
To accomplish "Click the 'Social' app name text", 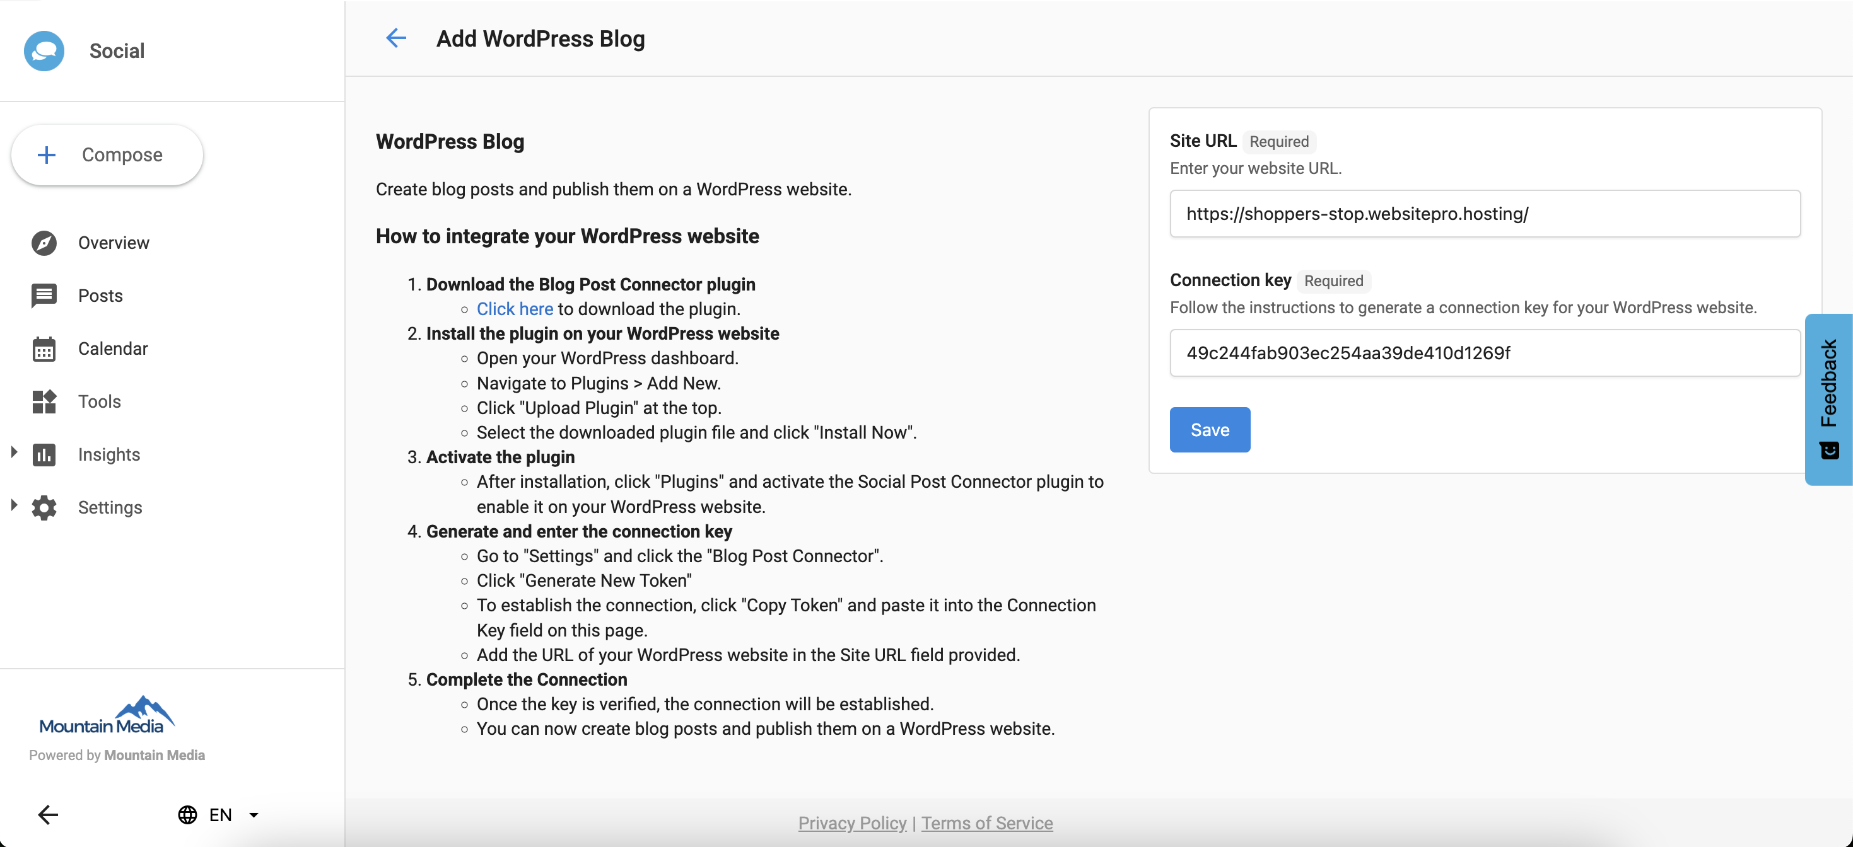I will (117, 51).
